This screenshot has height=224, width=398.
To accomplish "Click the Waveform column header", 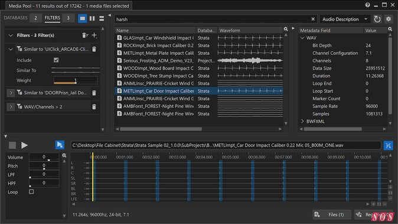I will pos(250,31).
